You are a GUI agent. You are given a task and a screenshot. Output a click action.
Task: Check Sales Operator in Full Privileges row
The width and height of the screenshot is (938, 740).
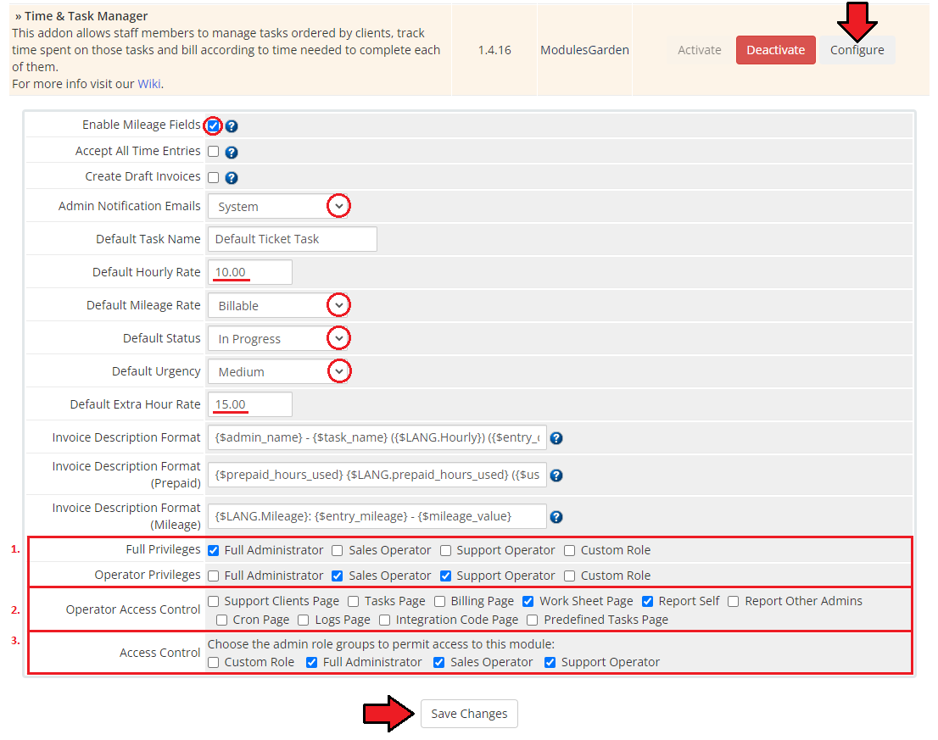(338, 550)
